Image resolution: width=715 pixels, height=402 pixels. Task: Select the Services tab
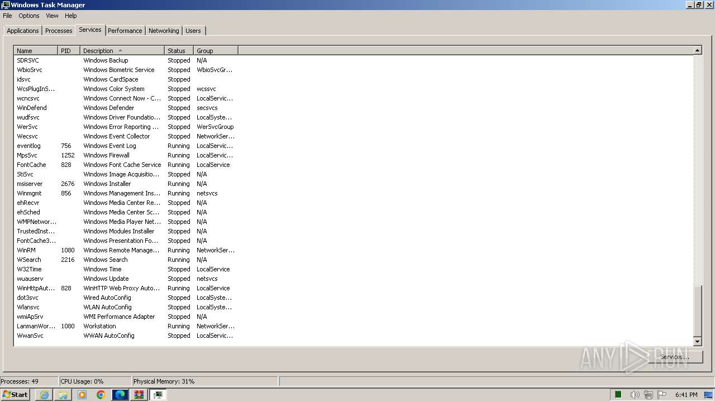(90, 30)
